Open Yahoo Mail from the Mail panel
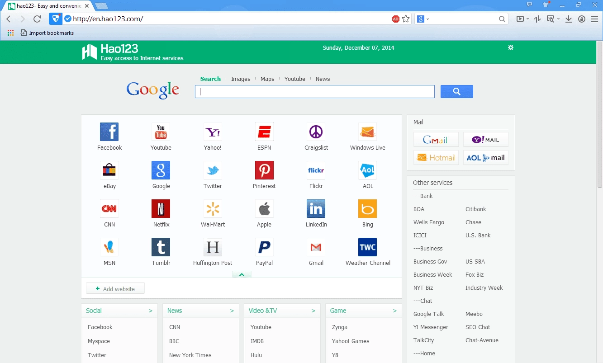 pyautogui.click(x=486, y=140)
